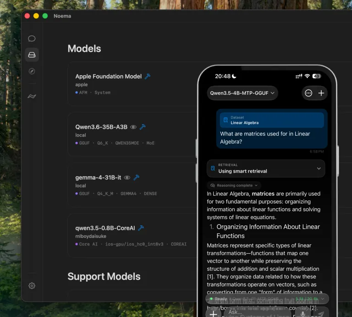Open the Explore compass section in sidebar
Viewport: 352px width, 317px height.
click(32, 71)
